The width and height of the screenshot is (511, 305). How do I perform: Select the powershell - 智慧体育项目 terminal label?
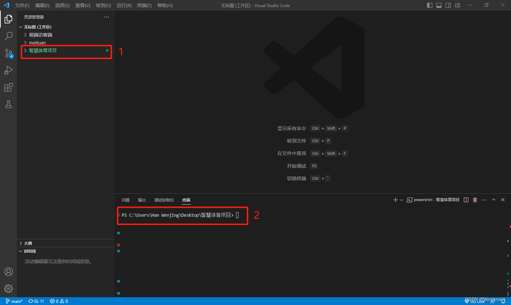pyautogui.click(x=433, y=200)
